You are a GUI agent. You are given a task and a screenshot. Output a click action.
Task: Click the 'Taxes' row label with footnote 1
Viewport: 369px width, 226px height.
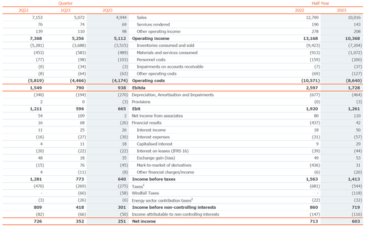[138, 186]
